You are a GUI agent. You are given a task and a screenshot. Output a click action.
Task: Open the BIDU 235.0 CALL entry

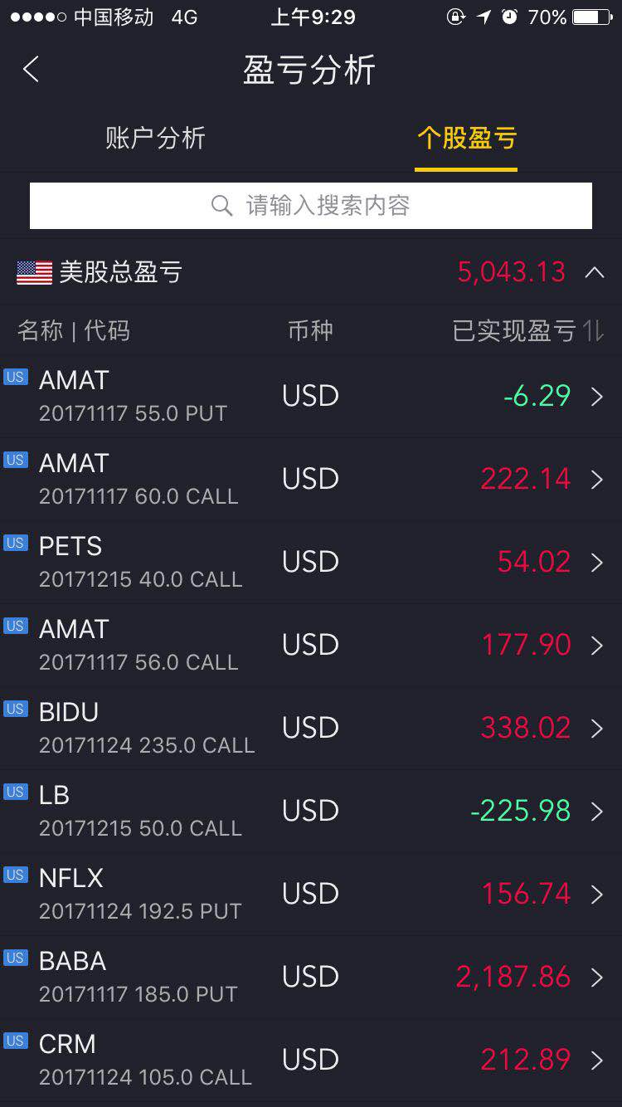tap(147, 728)
